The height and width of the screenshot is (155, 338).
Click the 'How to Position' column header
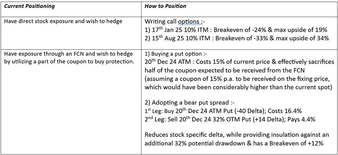click(165, 6)
